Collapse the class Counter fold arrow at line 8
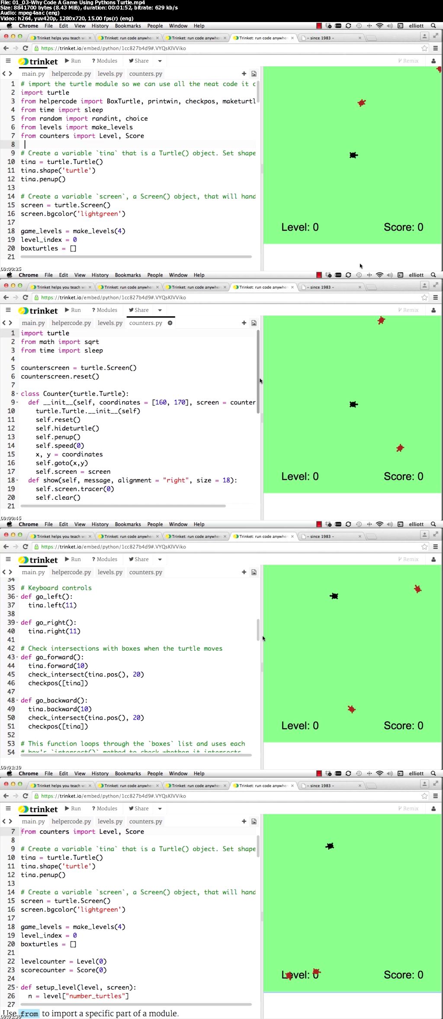The width and height of the screenshot is (443, 1019). [x=17, y=394]
